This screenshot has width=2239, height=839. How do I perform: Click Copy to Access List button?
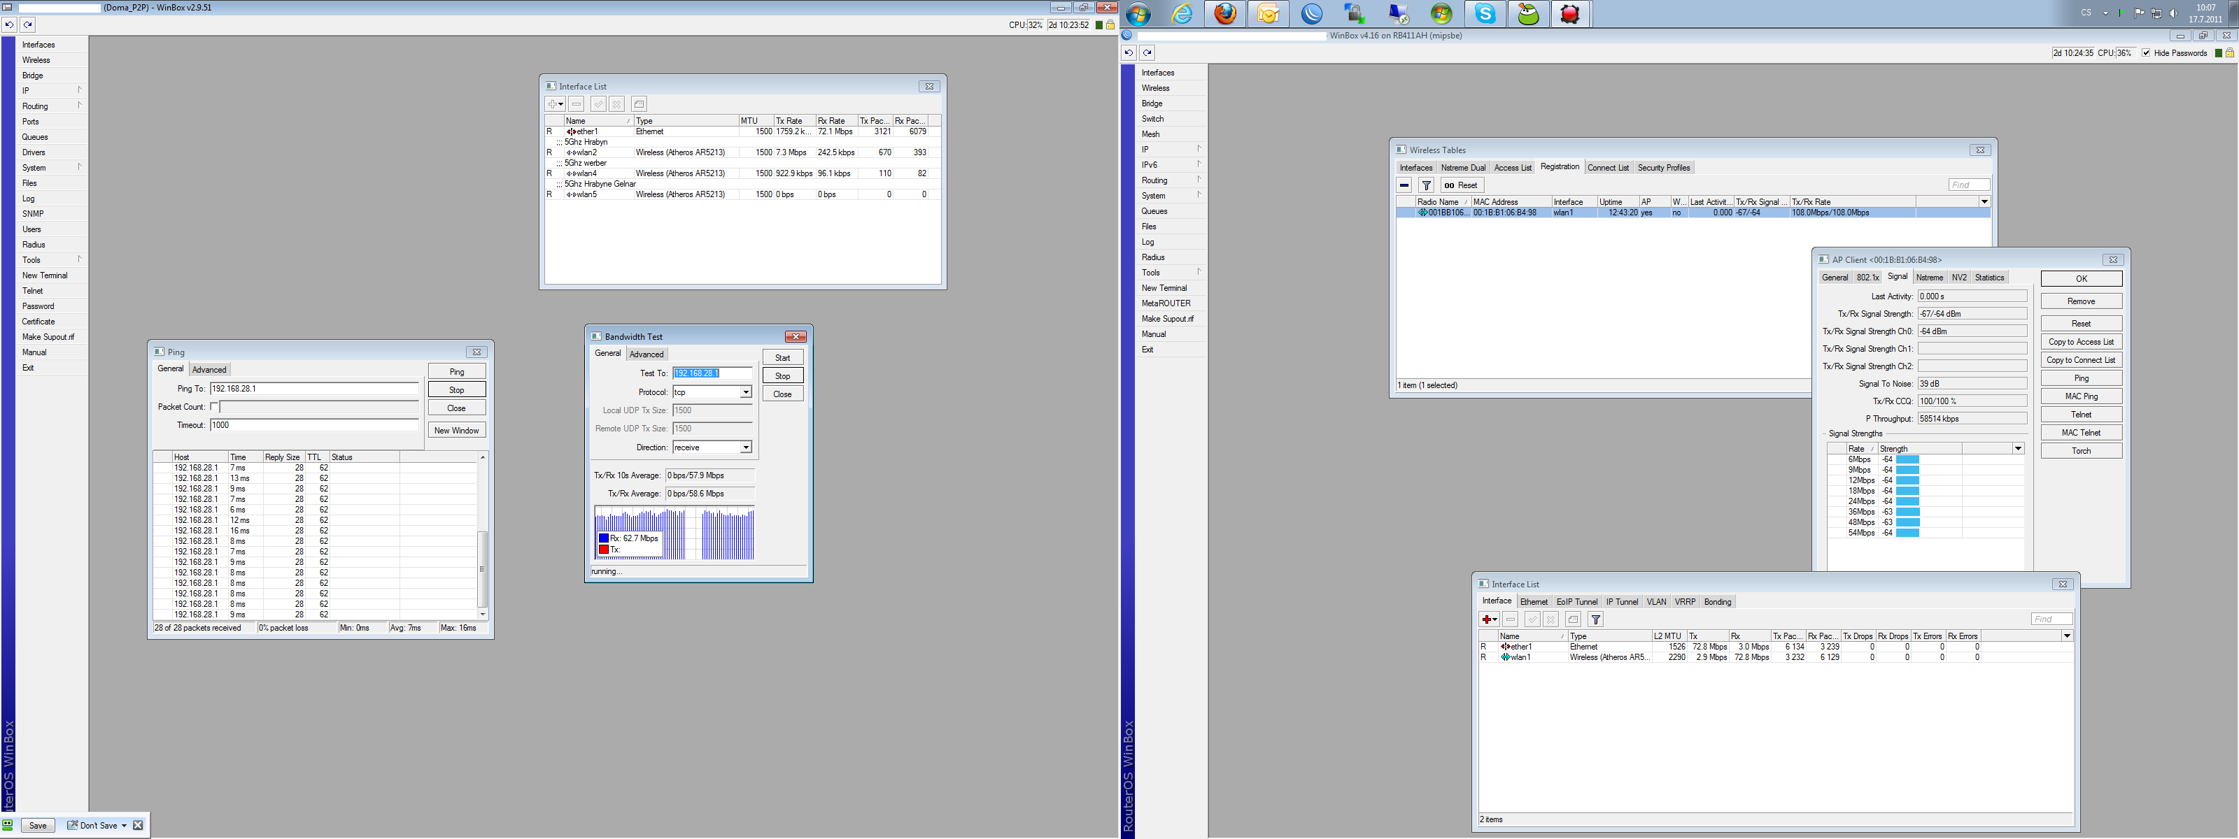(2080, 342)
